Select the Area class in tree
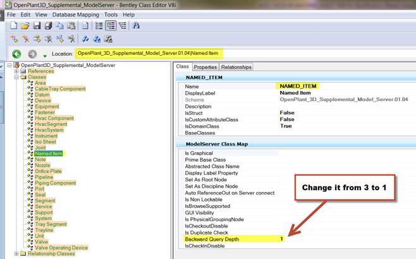This screenshot has width=416, height=259. click(x=40, y=83)
